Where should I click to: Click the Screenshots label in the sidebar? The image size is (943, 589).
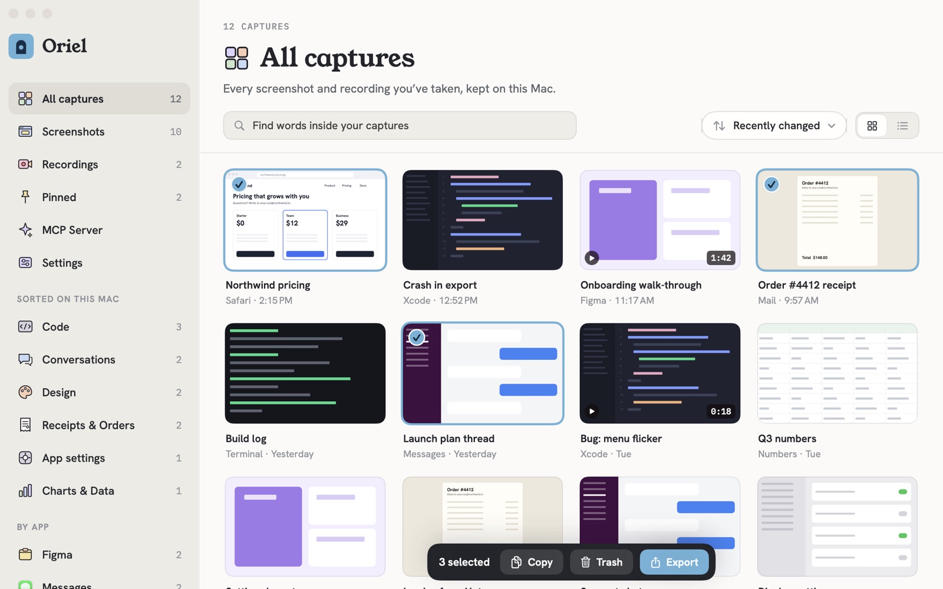coord(73,131)
